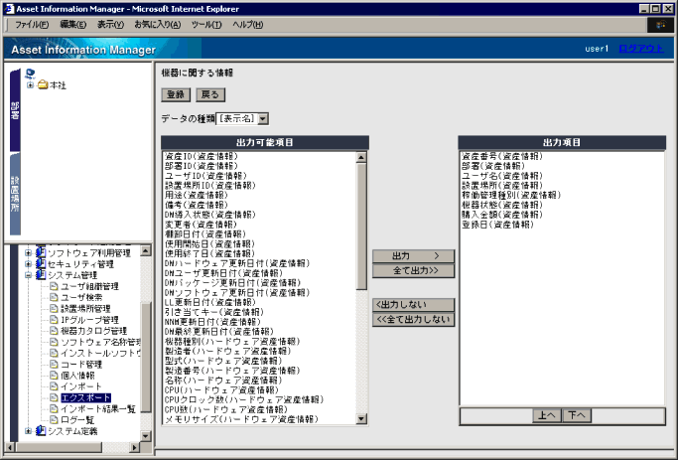Click the 出力可能項目 list scroll-up arrow

click(x=361, y=158)
